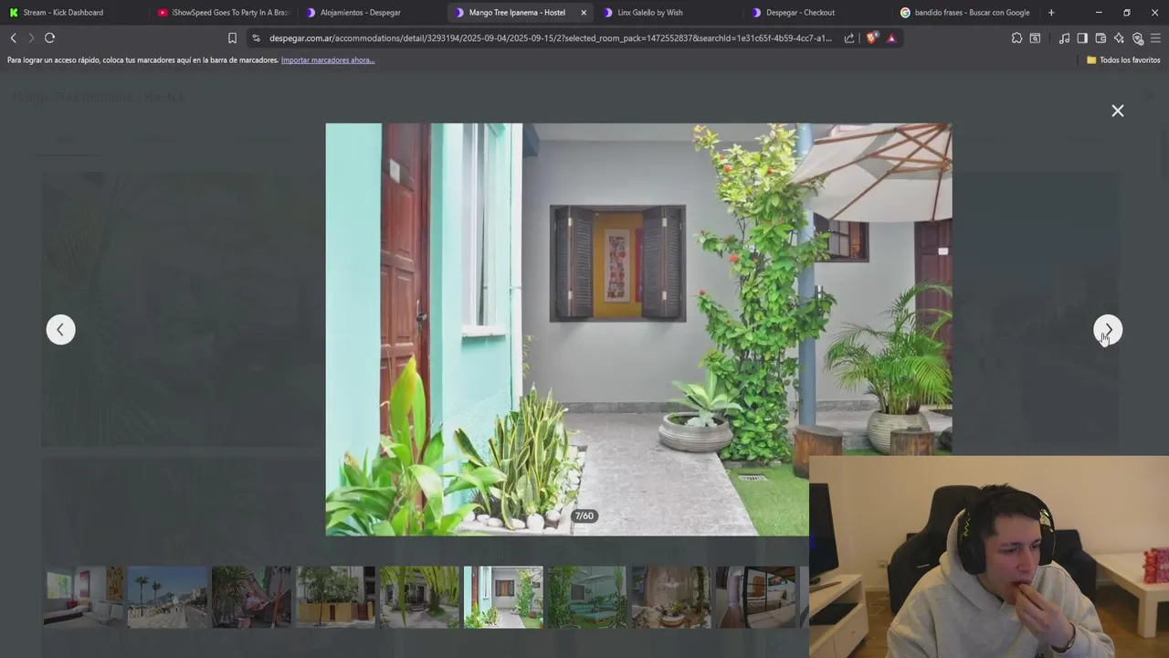The width and height of the screenshot is (1169, 658).
Task: Open the garden lounge sofa thumbnail
Action: (x=587, y=597)
